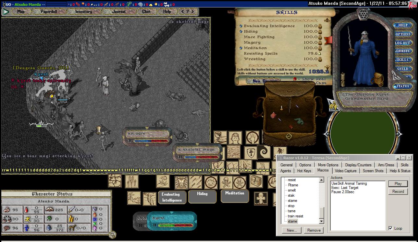The image size is (418, 242).
Task: Click the chalice spell icon
Action: click(220, 137)
